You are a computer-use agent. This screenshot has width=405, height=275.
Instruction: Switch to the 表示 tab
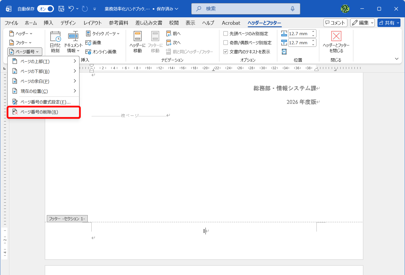coord(190,23)
